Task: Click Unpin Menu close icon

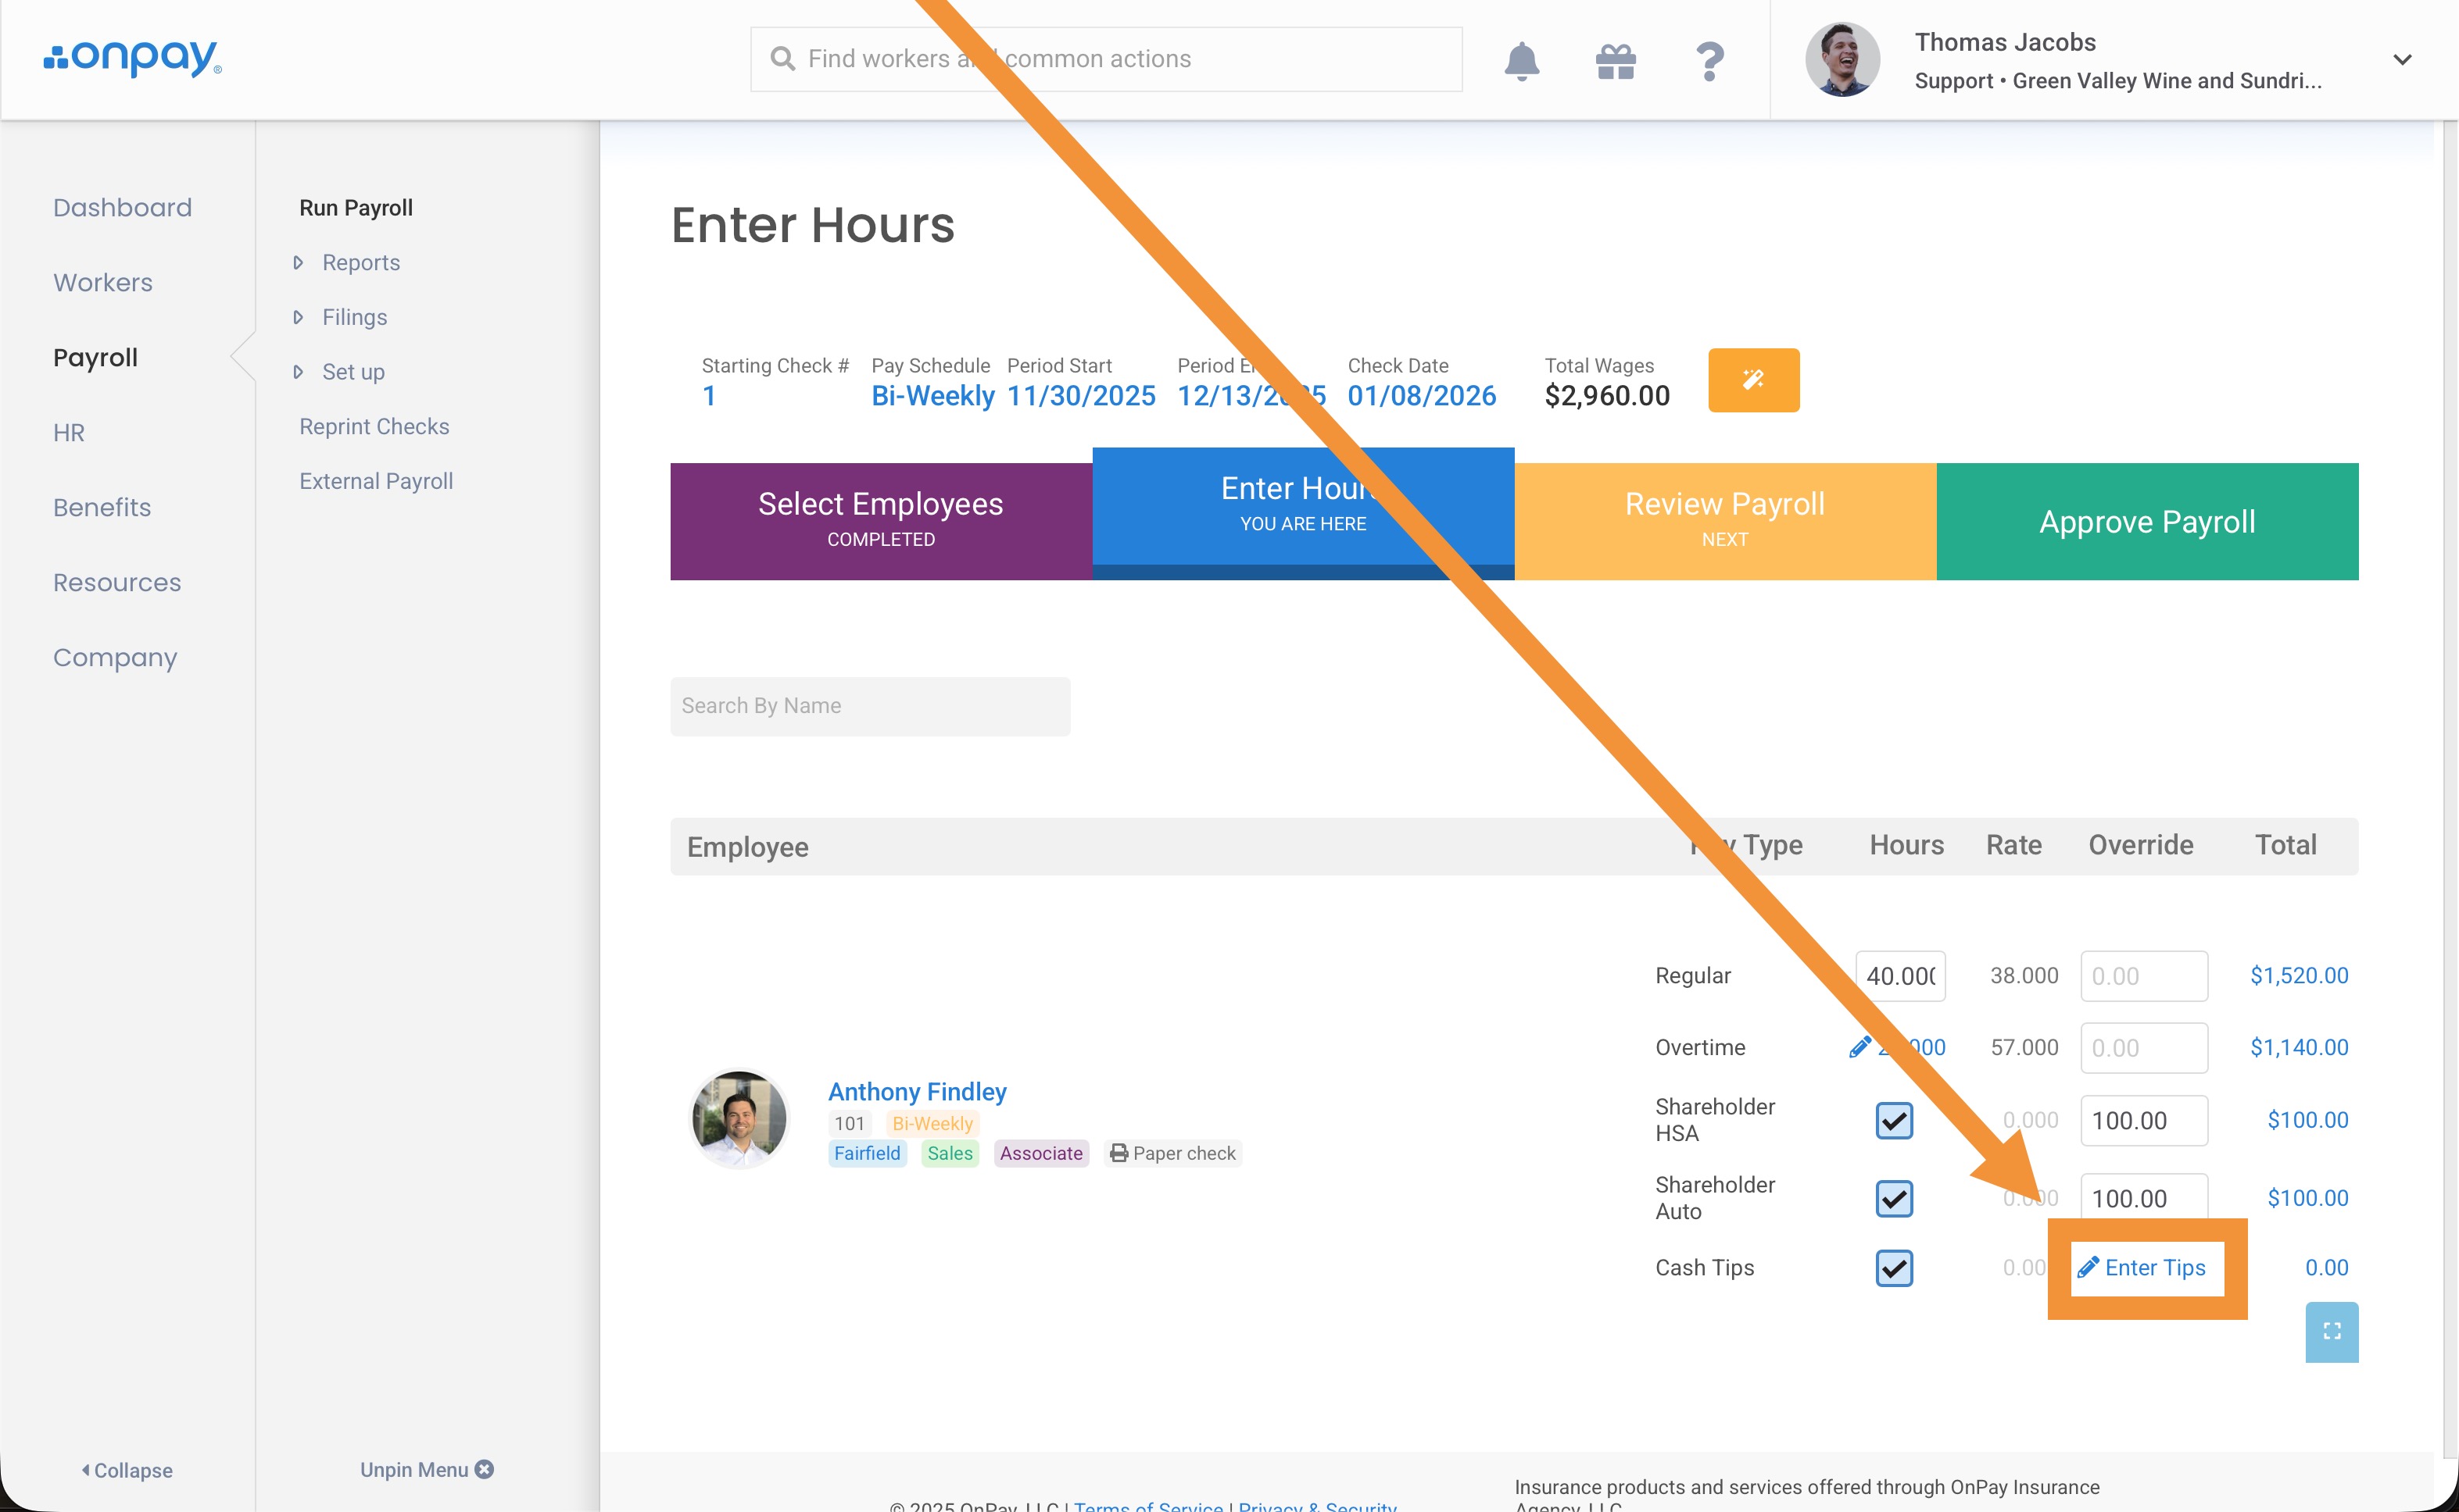Action: (485, 1469)
